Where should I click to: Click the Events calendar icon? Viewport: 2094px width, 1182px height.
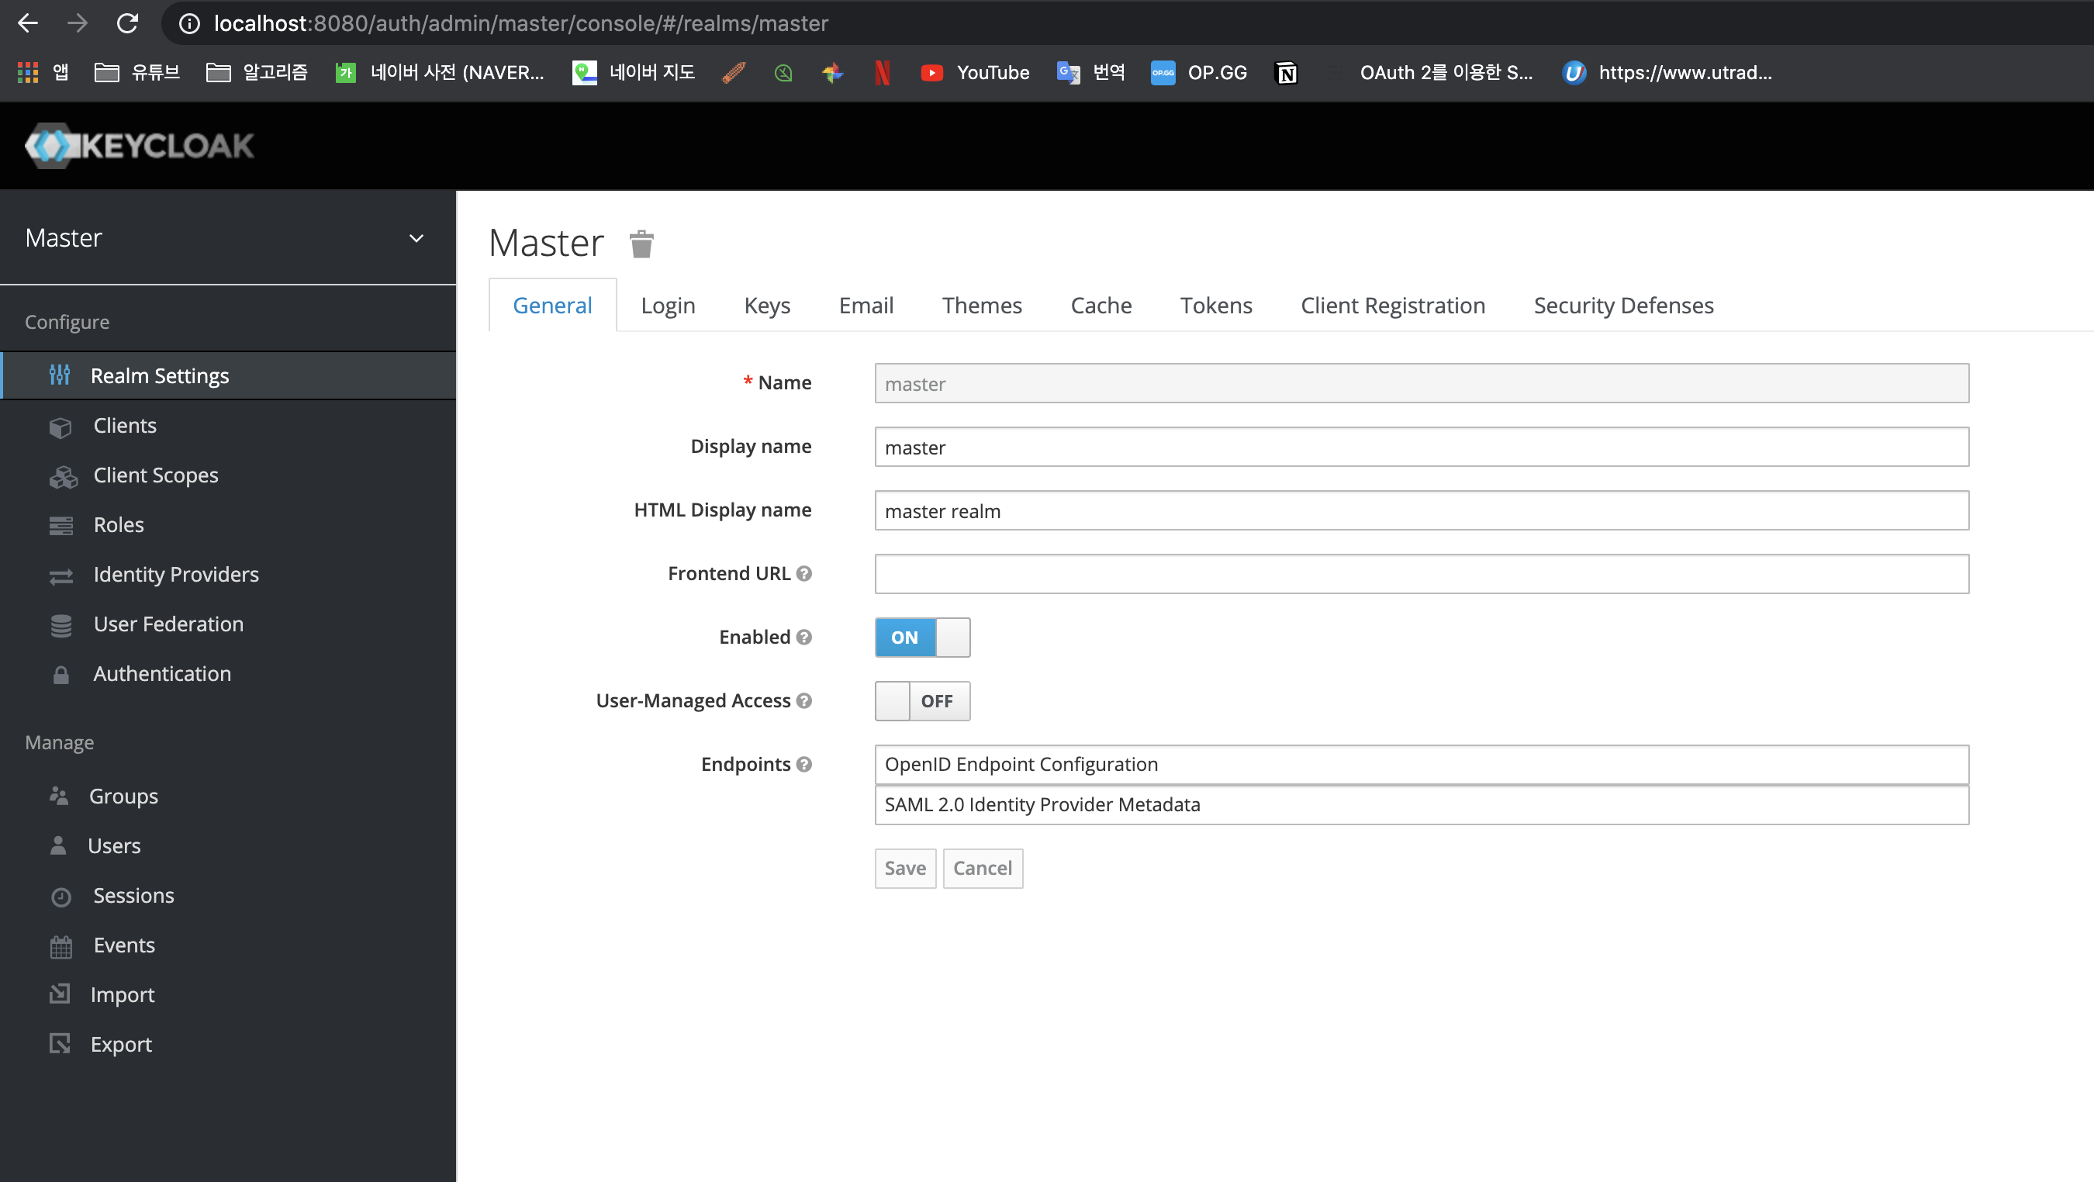tap(61, 946)
